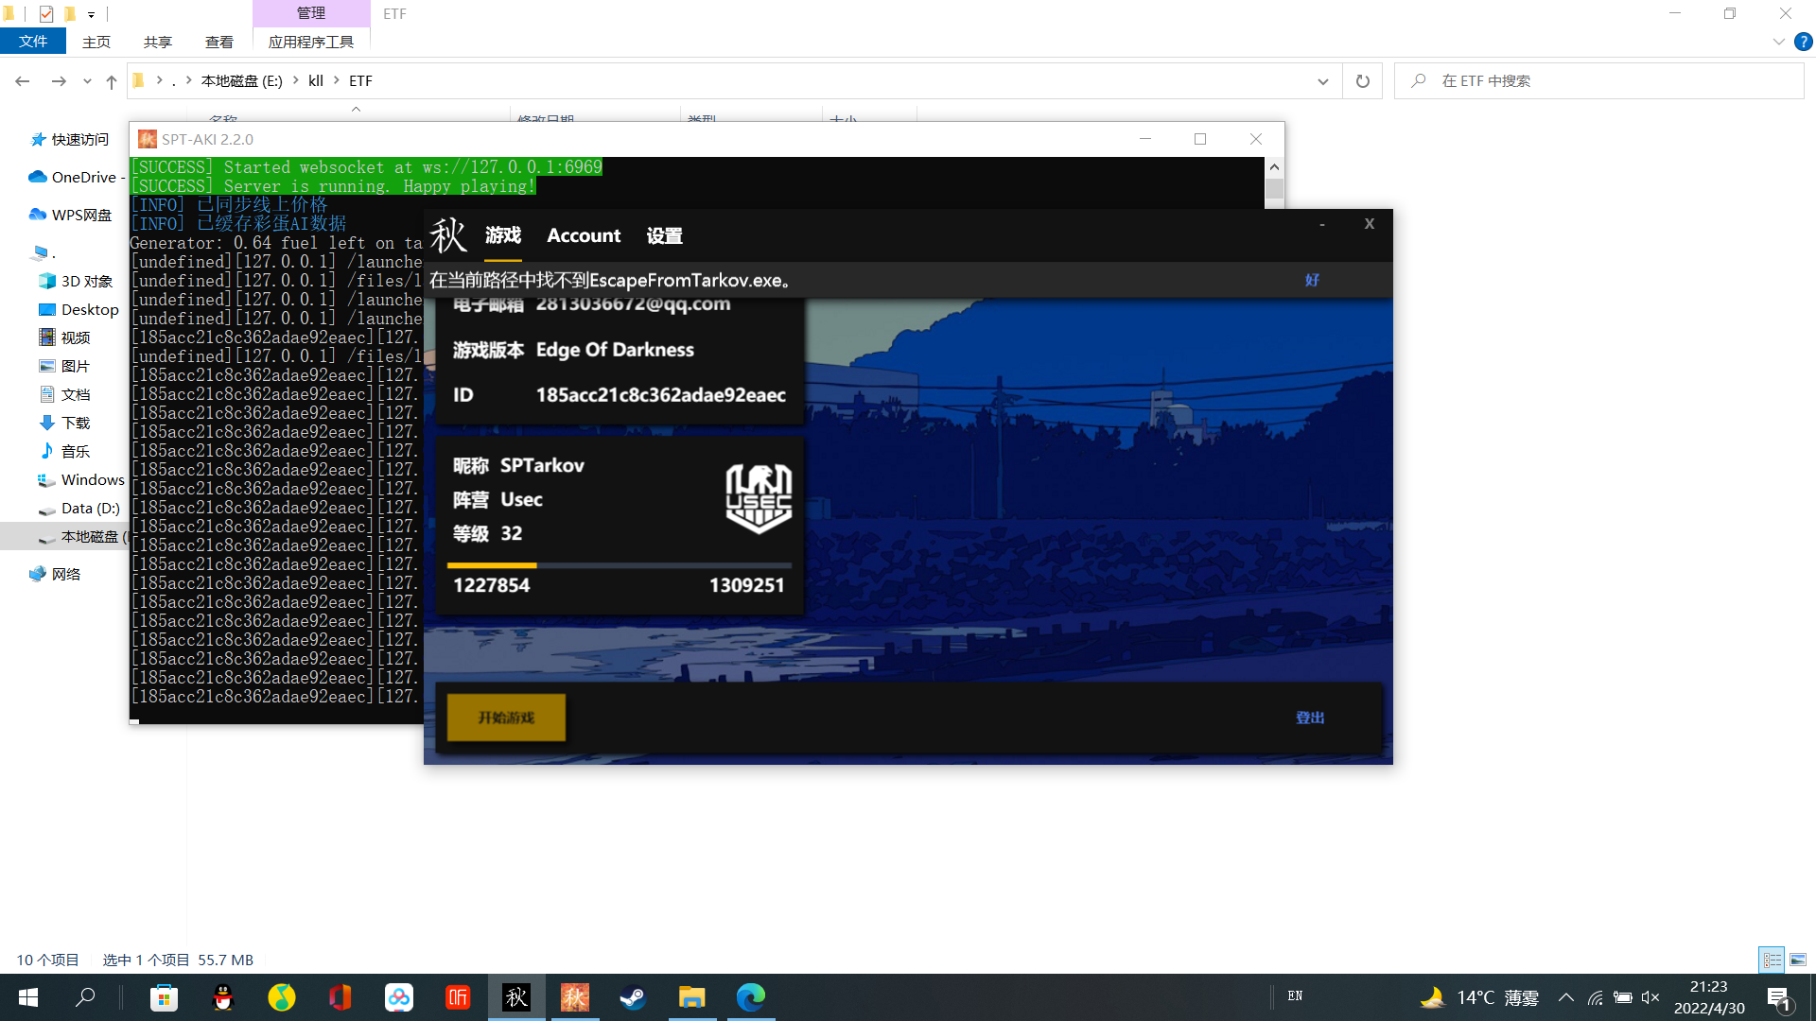Expand the chevron after 本地磁盘 (E:) in path
1816x1021 pixels.
tap(295, 81)
